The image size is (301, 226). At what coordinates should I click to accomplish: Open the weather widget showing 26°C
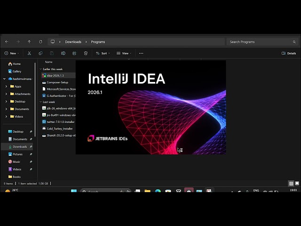(x=11, y=191)
